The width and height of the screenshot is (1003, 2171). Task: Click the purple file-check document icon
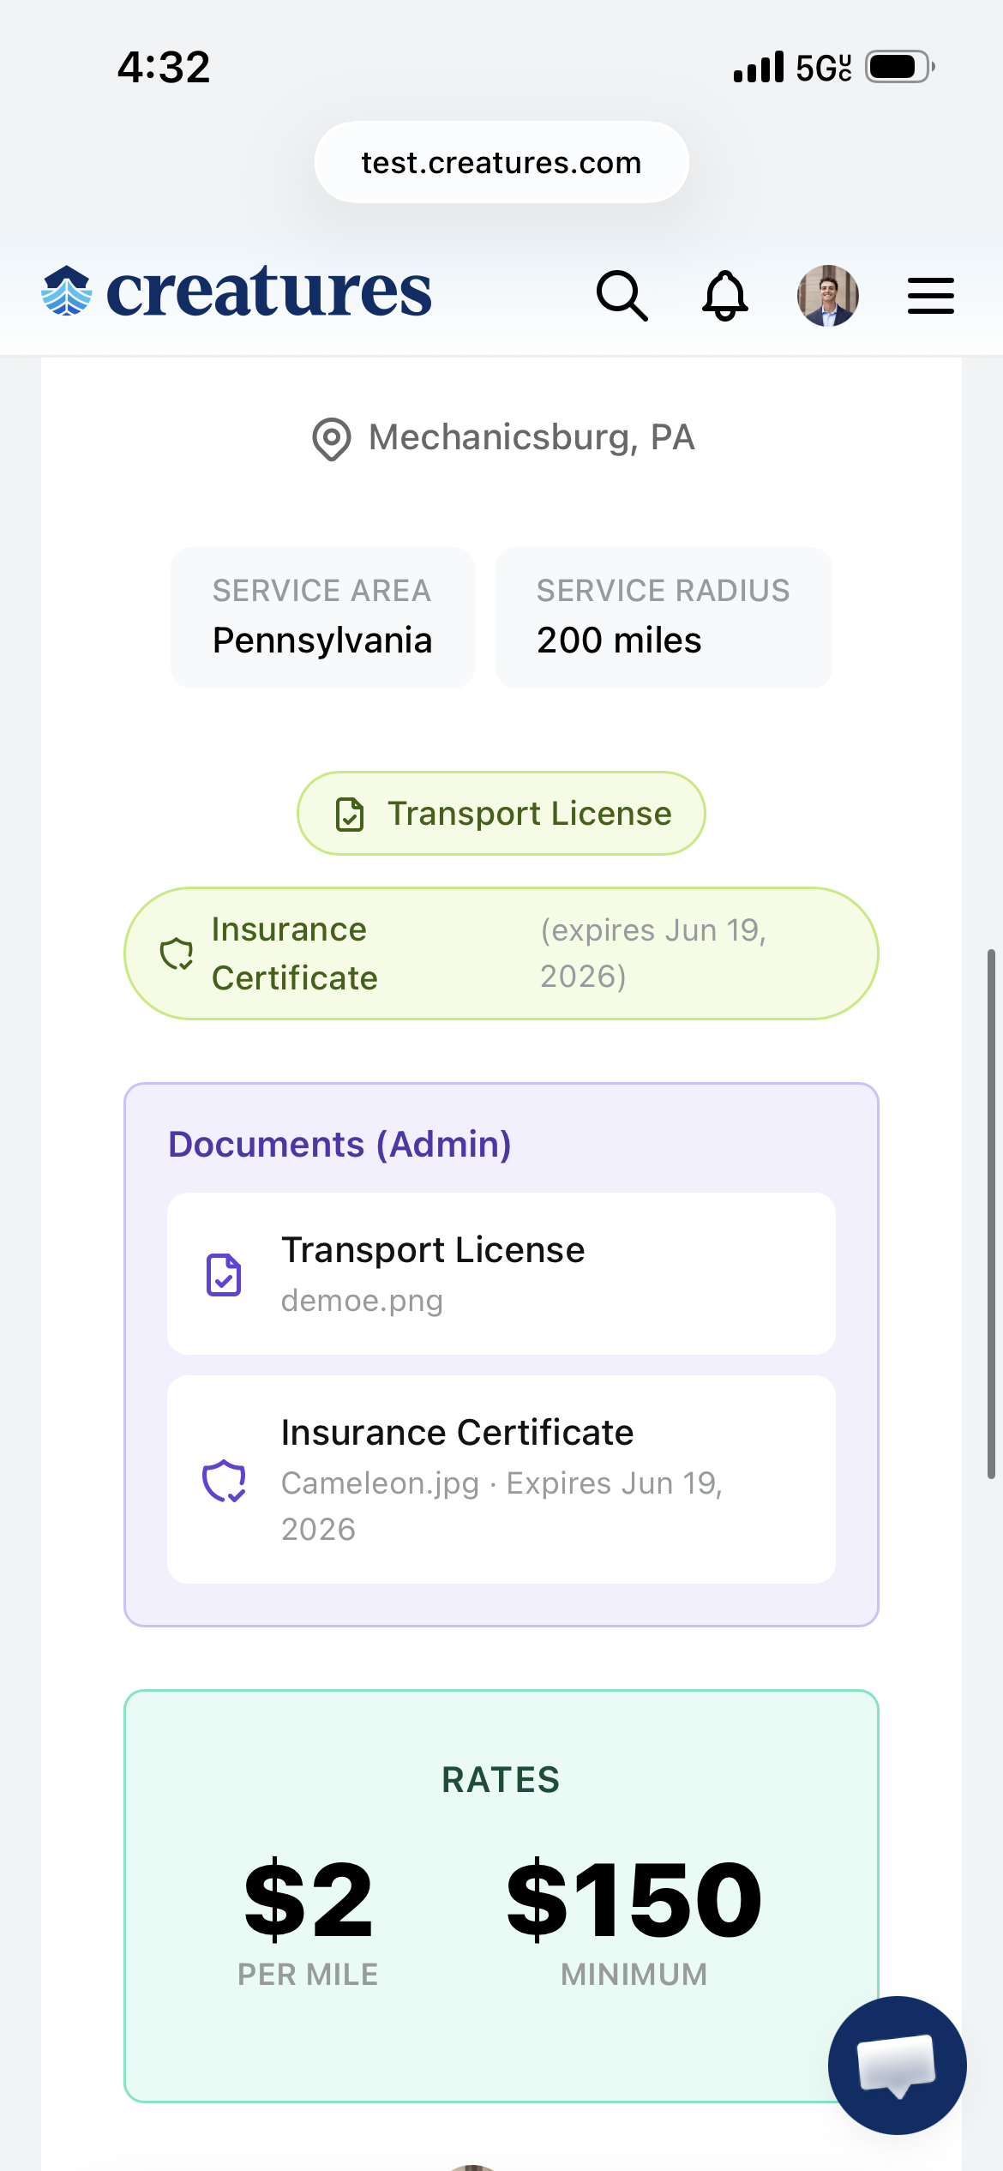point(224,1274)
